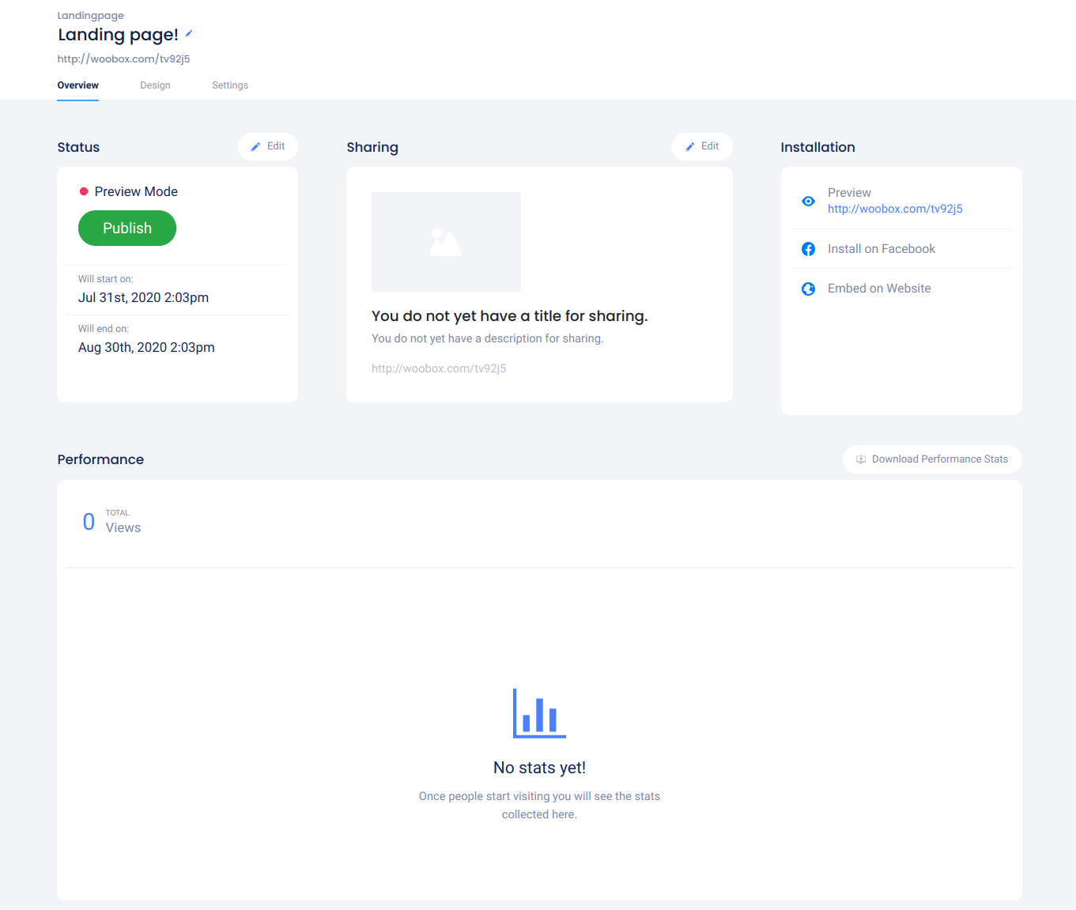Click the image placeholder in Sharing card

click(x=446, y=242)
